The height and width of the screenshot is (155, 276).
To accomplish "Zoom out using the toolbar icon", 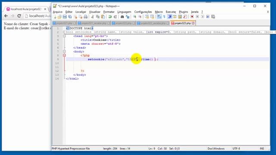I will click(x=140, y=17).
